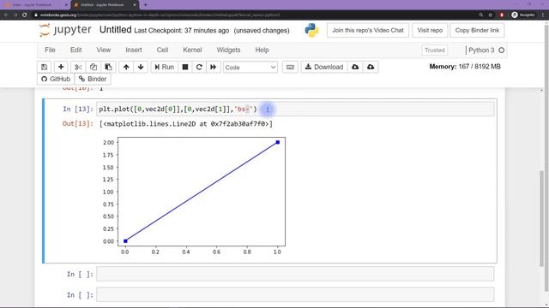
Task: Click the Download button
Action: [x=324, y=67]
